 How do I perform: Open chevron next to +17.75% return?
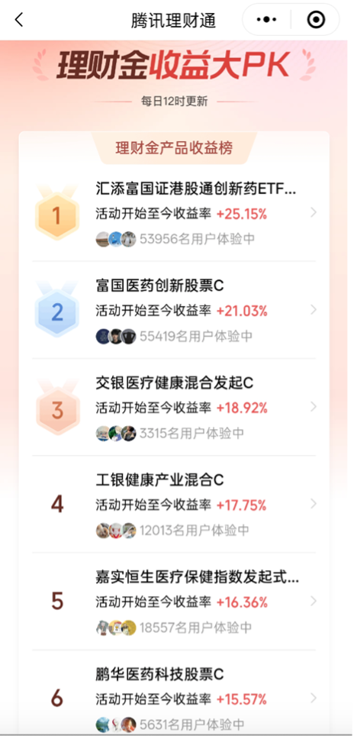[x=314, y=504]
